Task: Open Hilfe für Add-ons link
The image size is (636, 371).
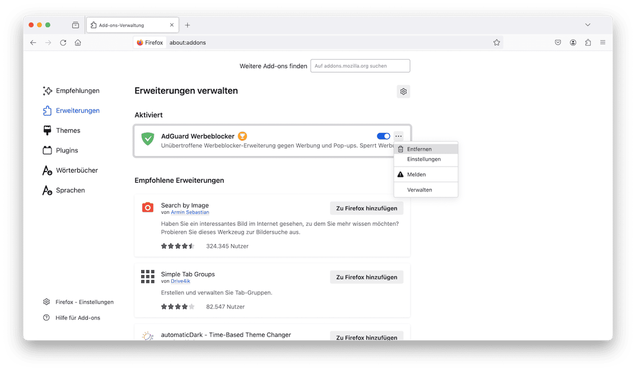Action: click(x=72, y=318)
